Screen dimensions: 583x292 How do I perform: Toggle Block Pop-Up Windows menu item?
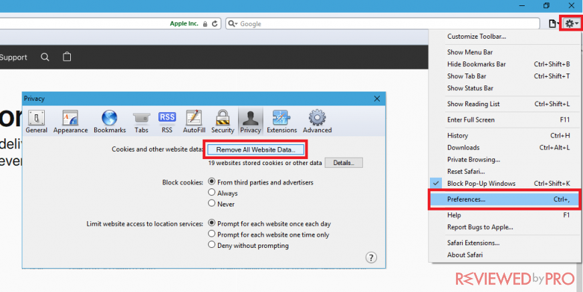(x=505, y=183)
